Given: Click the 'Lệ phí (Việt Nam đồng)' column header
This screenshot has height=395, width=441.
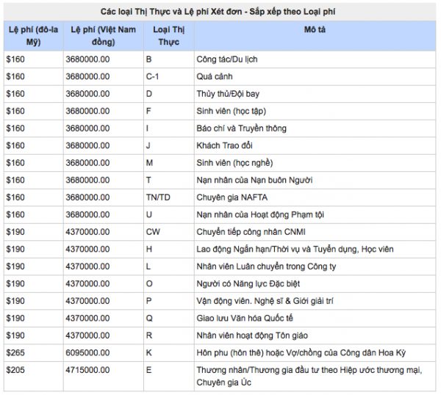Looking at the screenshot, I should point(103,36).
